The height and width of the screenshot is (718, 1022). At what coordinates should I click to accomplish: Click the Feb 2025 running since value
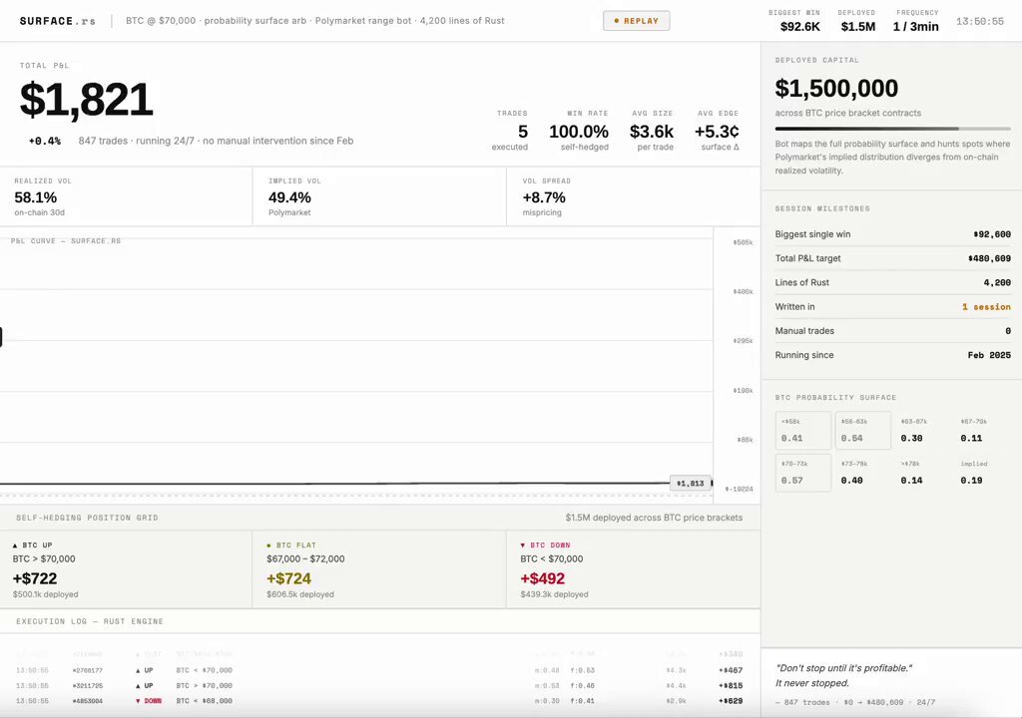tap(989, 355)
